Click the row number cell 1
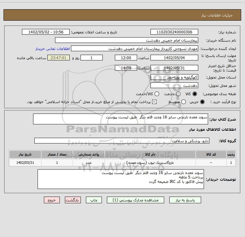This screenshot has width=245, height=237. (231, 163)
